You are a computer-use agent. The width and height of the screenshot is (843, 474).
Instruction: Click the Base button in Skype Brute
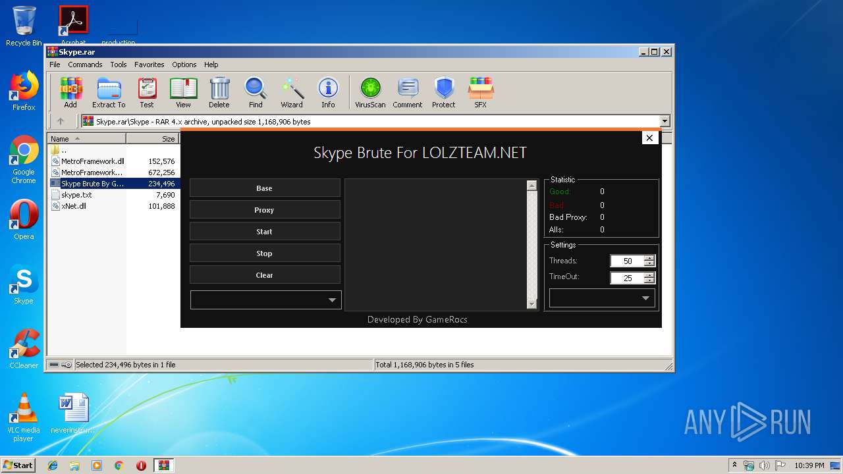point(265,188)
